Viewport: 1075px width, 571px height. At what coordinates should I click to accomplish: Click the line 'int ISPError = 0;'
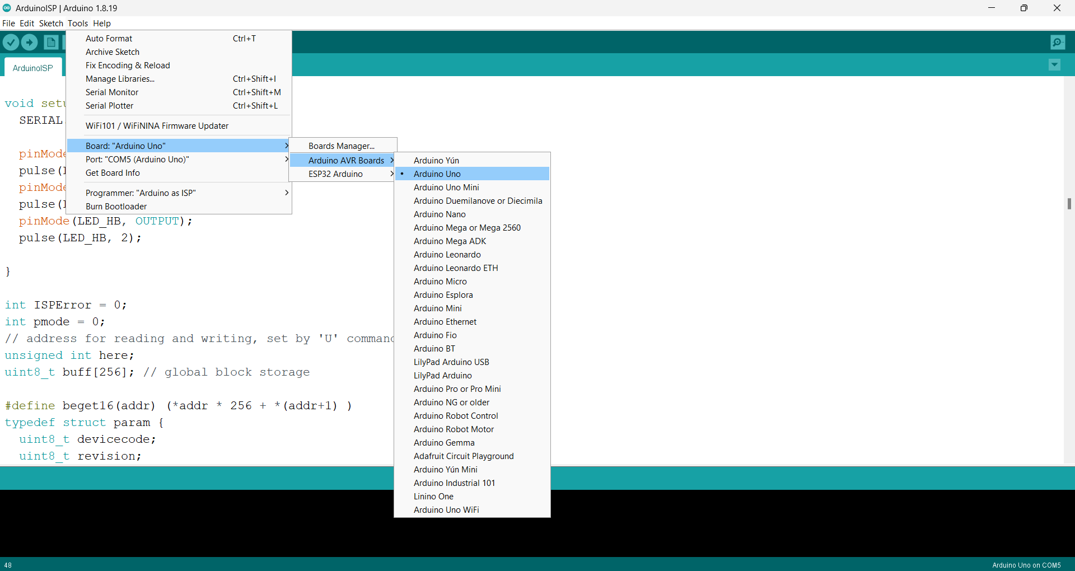[66, 305]
